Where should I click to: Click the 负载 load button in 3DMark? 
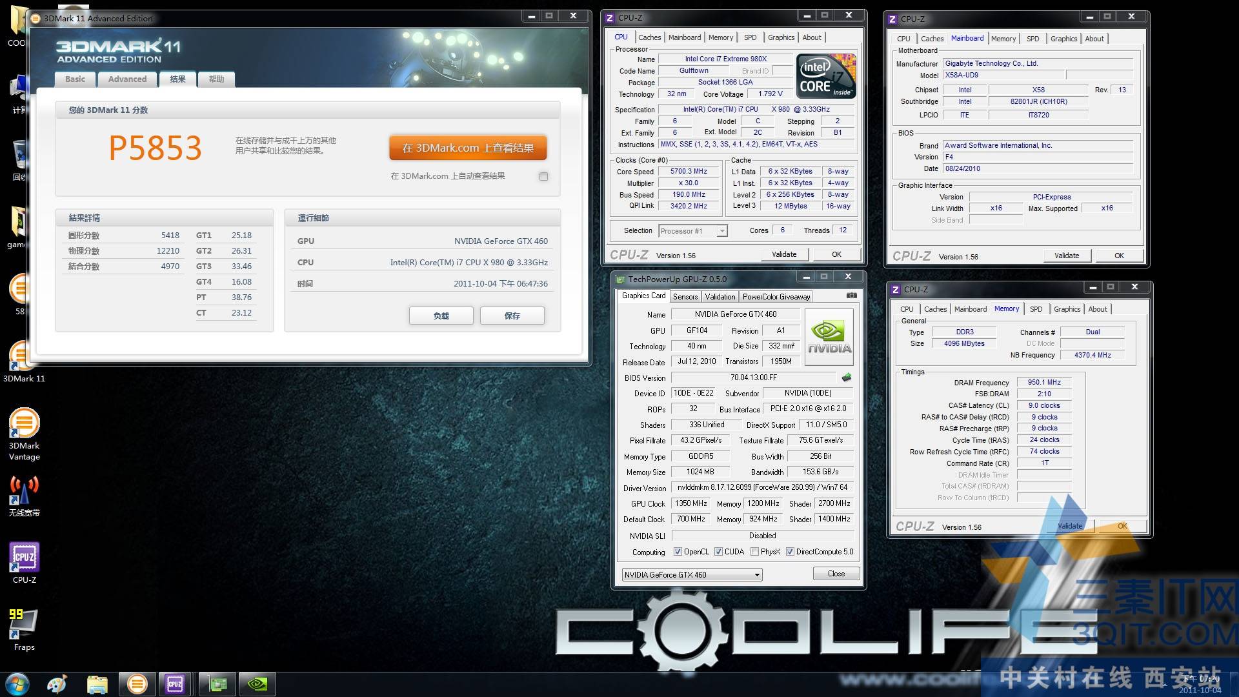[x=441, y=316]
